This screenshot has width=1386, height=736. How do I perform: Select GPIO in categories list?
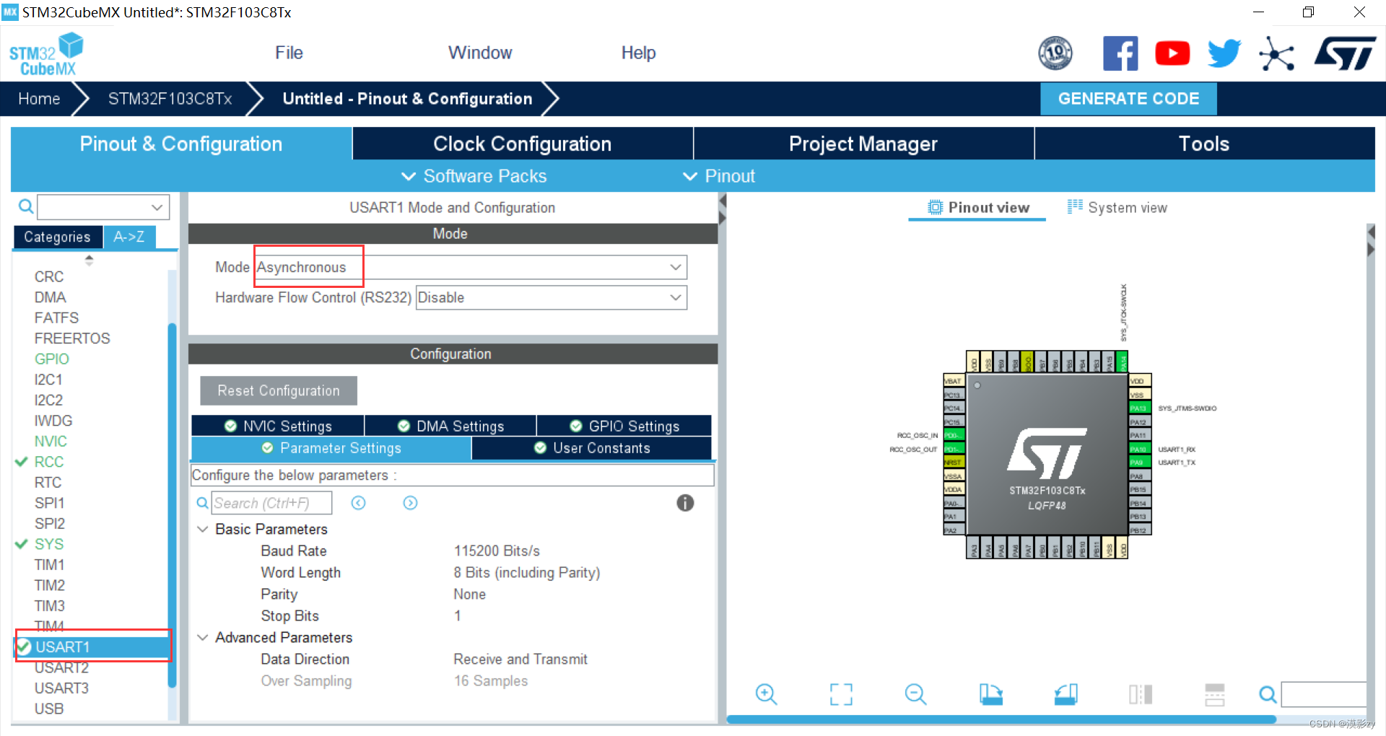click(52, 359)
